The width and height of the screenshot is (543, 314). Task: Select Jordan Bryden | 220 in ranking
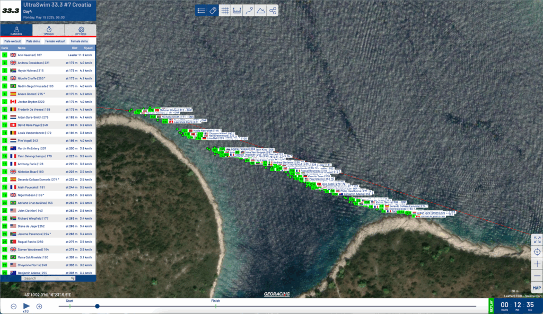[48, 102]
